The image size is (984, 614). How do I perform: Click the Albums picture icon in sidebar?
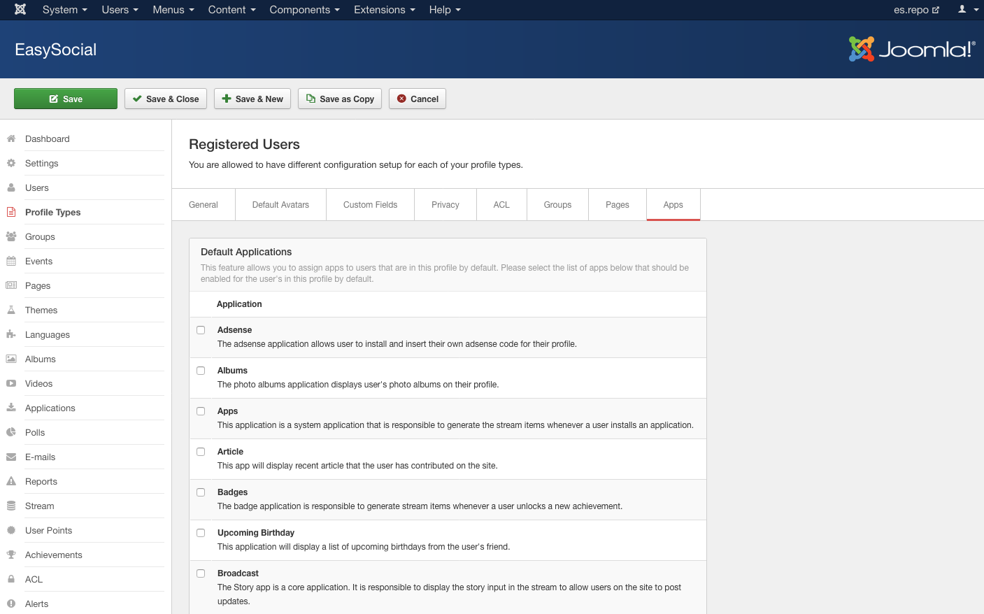[x=11, y=359]
